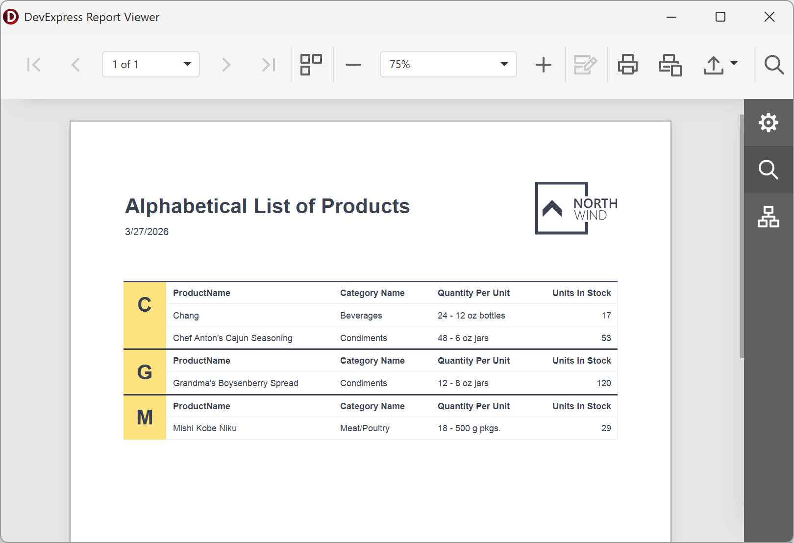
Task: Click the units in stock value 29
Action: (606, 428)
